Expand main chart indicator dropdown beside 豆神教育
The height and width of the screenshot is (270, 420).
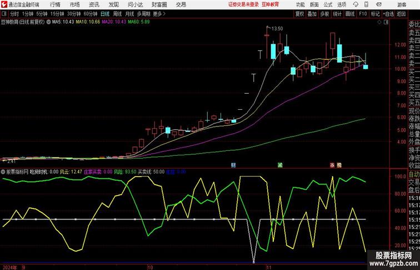[48, 22]
